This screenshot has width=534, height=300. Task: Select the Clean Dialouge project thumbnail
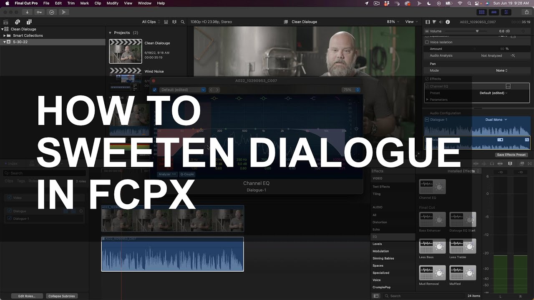(126, 51)
